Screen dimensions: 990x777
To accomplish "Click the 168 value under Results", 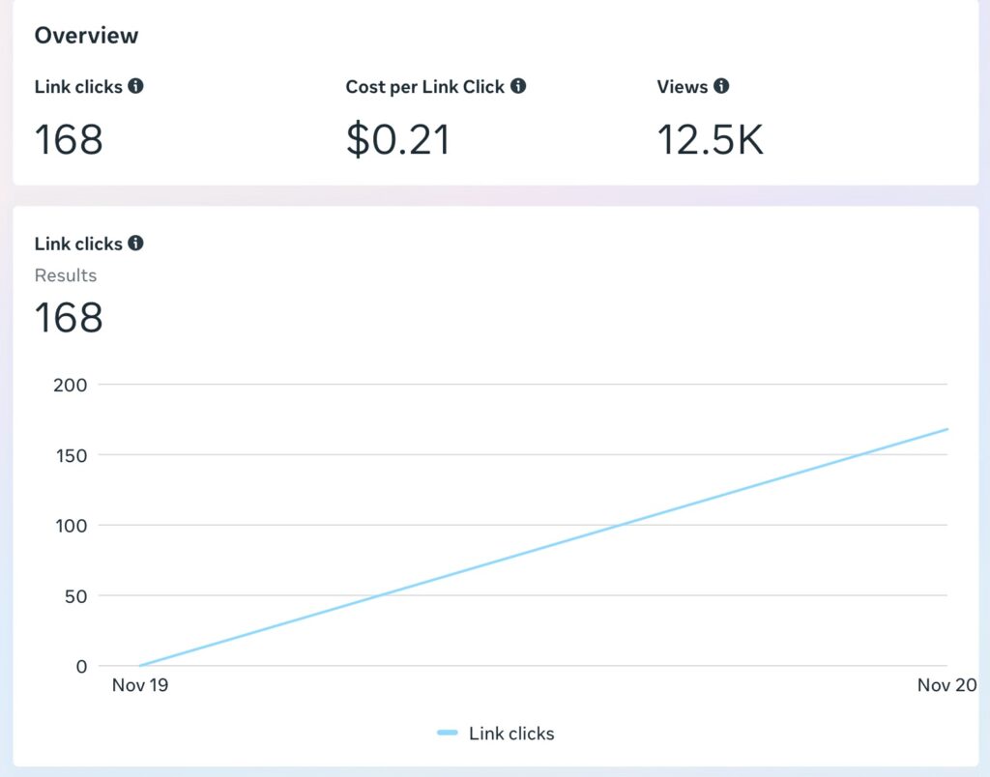I will [x=69, y=317].
